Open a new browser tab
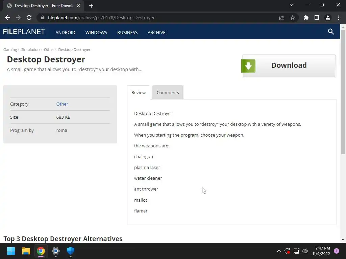This screenshot has width=346, height=259. point(91,6)
